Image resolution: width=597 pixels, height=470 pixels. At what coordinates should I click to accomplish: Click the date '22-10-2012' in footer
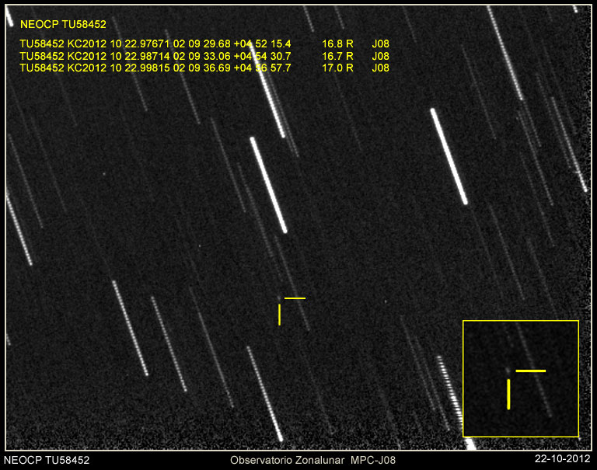tap(562, 459)
